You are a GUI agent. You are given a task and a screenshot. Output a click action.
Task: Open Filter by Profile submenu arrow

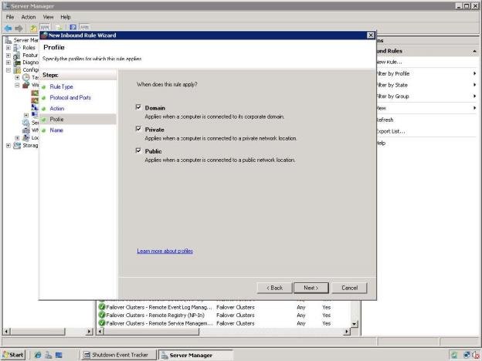[x=474, y=73]
